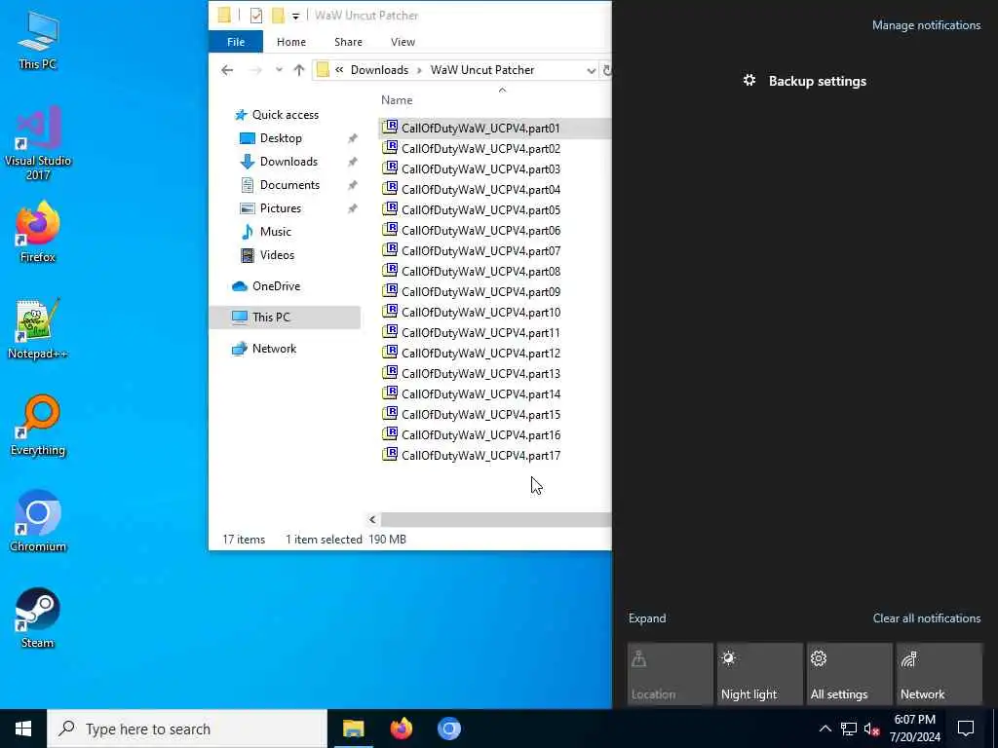Close the Action Center via notification icon
Image resolution: width=998 pixels, height=748 pixels.
click(x=966, y=729)
